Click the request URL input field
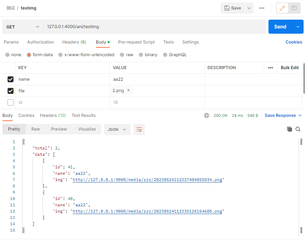The height and width of the screenshot is (240, 305). [155, 27]
